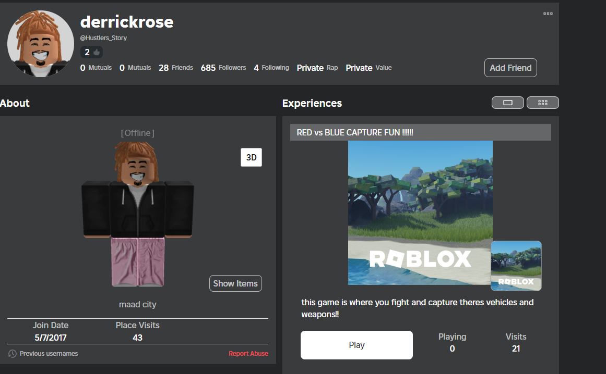
Task: Open the 4 Following list
Action: 271,68
